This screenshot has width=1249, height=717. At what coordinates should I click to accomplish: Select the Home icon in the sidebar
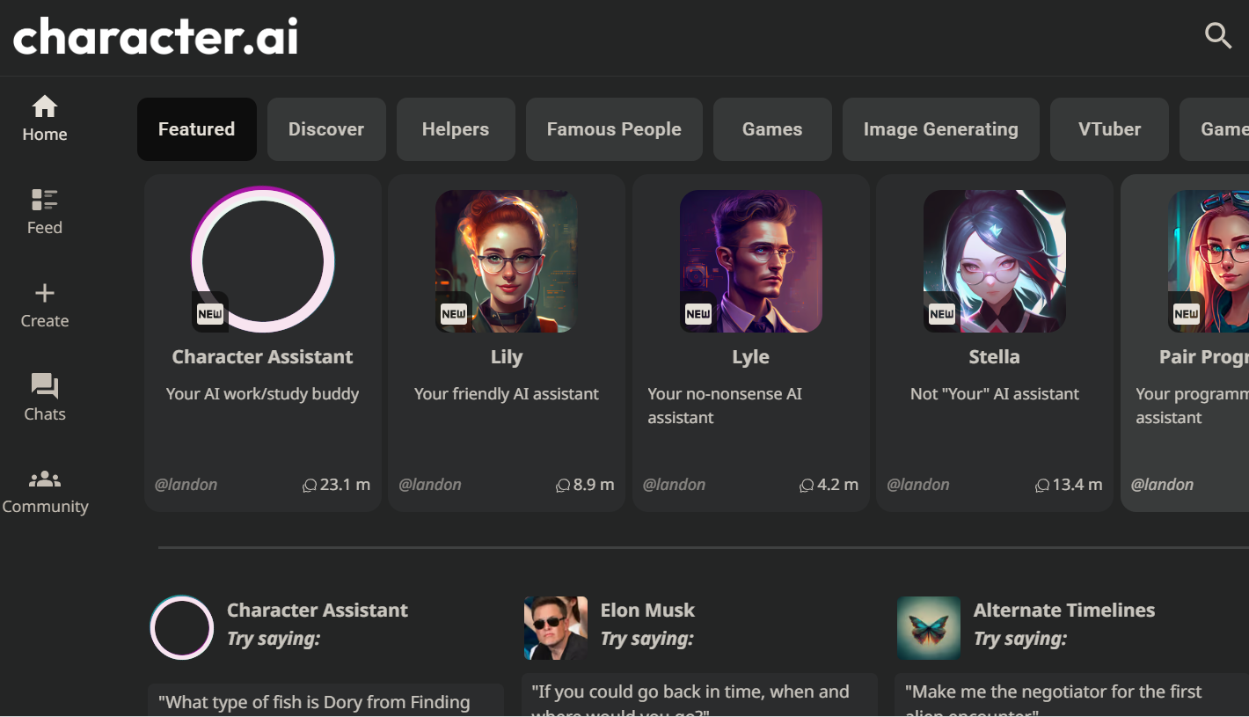[44, 107]
